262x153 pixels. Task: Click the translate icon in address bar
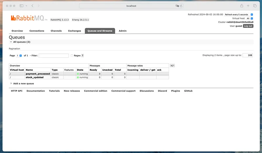(177, 6)
